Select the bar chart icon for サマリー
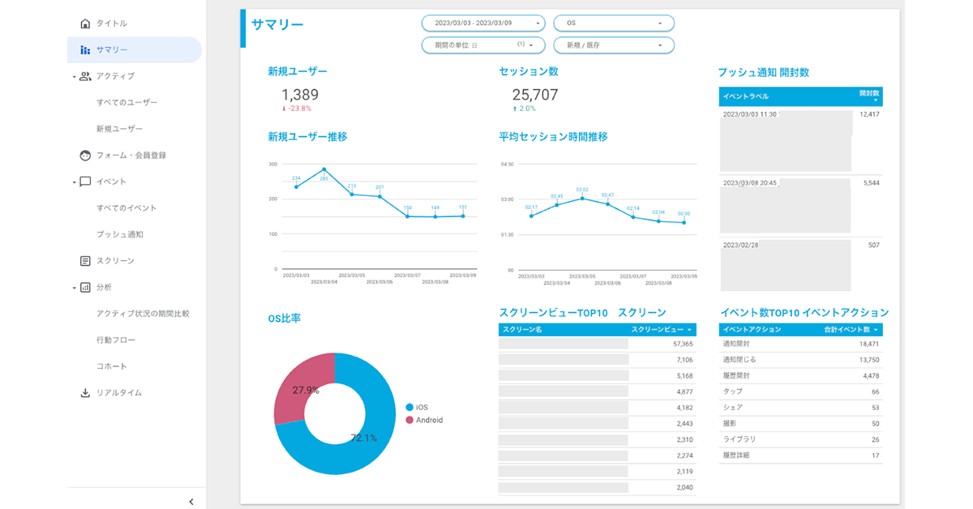 pos(85,50)
